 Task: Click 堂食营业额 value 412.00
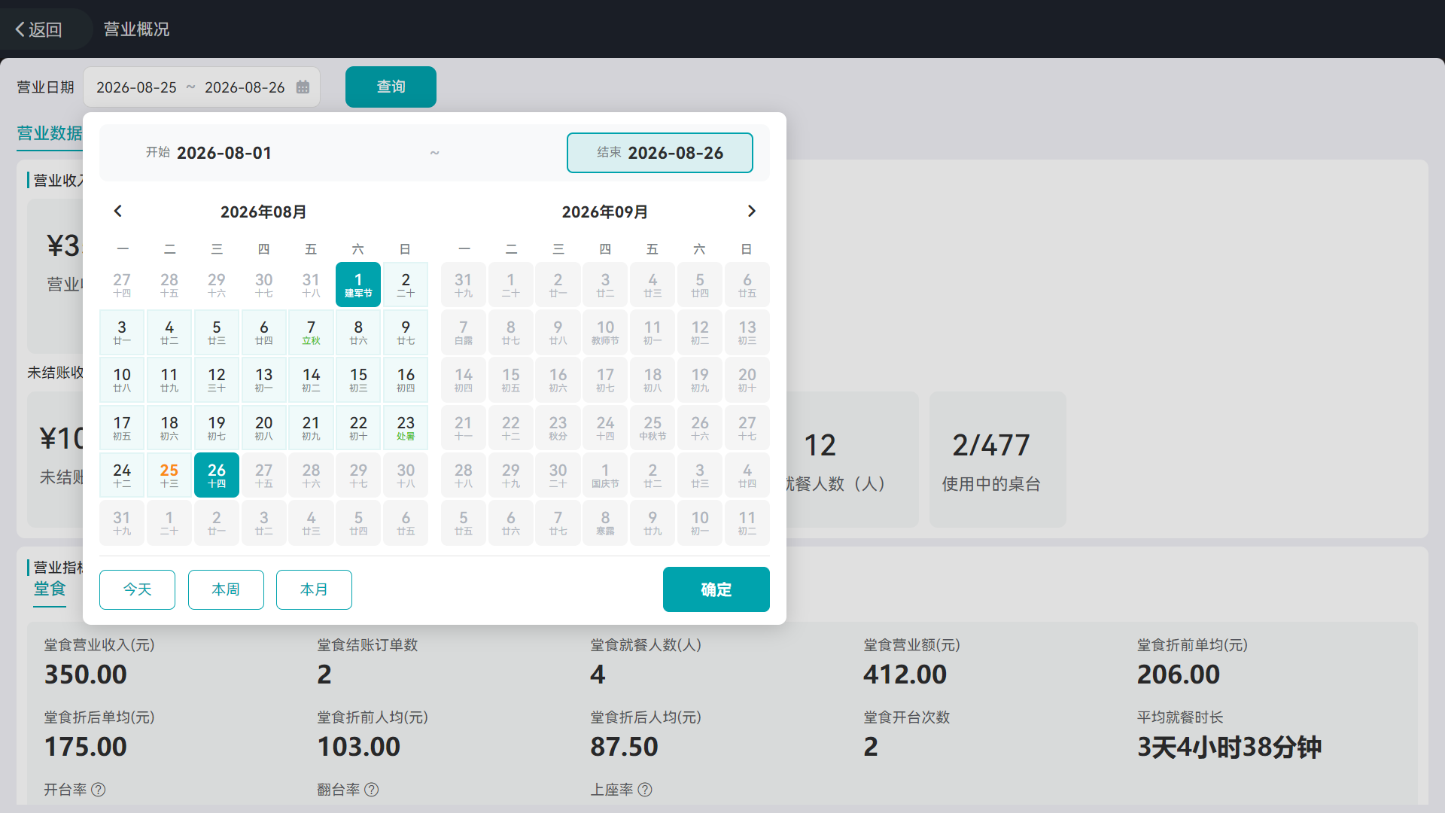tap(905, 674)
